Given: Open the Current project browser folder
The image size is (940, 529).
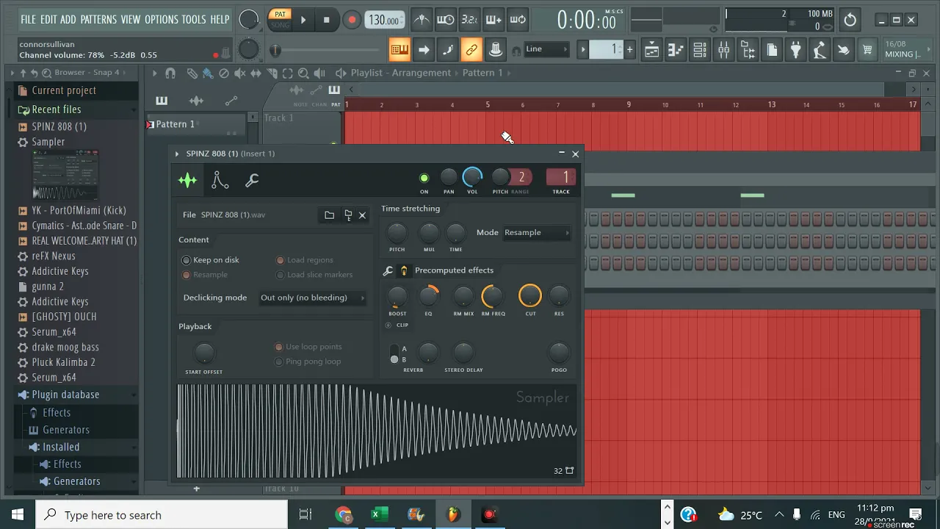Looking at the screenshot, I should (x=63, y=90).
